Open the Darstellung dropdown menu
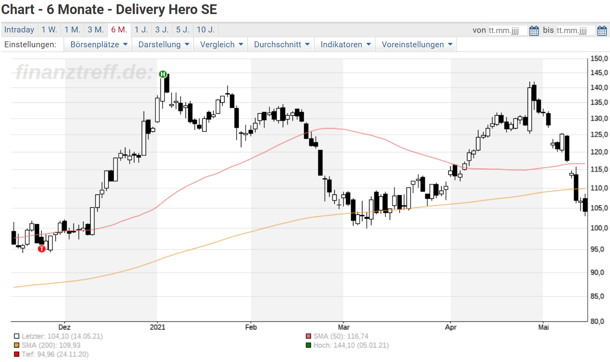 tap(163, 45)
